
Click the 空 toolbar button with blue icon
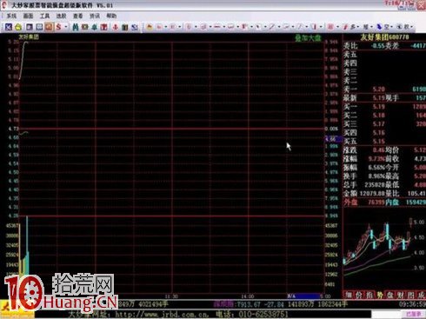[383, 27]
